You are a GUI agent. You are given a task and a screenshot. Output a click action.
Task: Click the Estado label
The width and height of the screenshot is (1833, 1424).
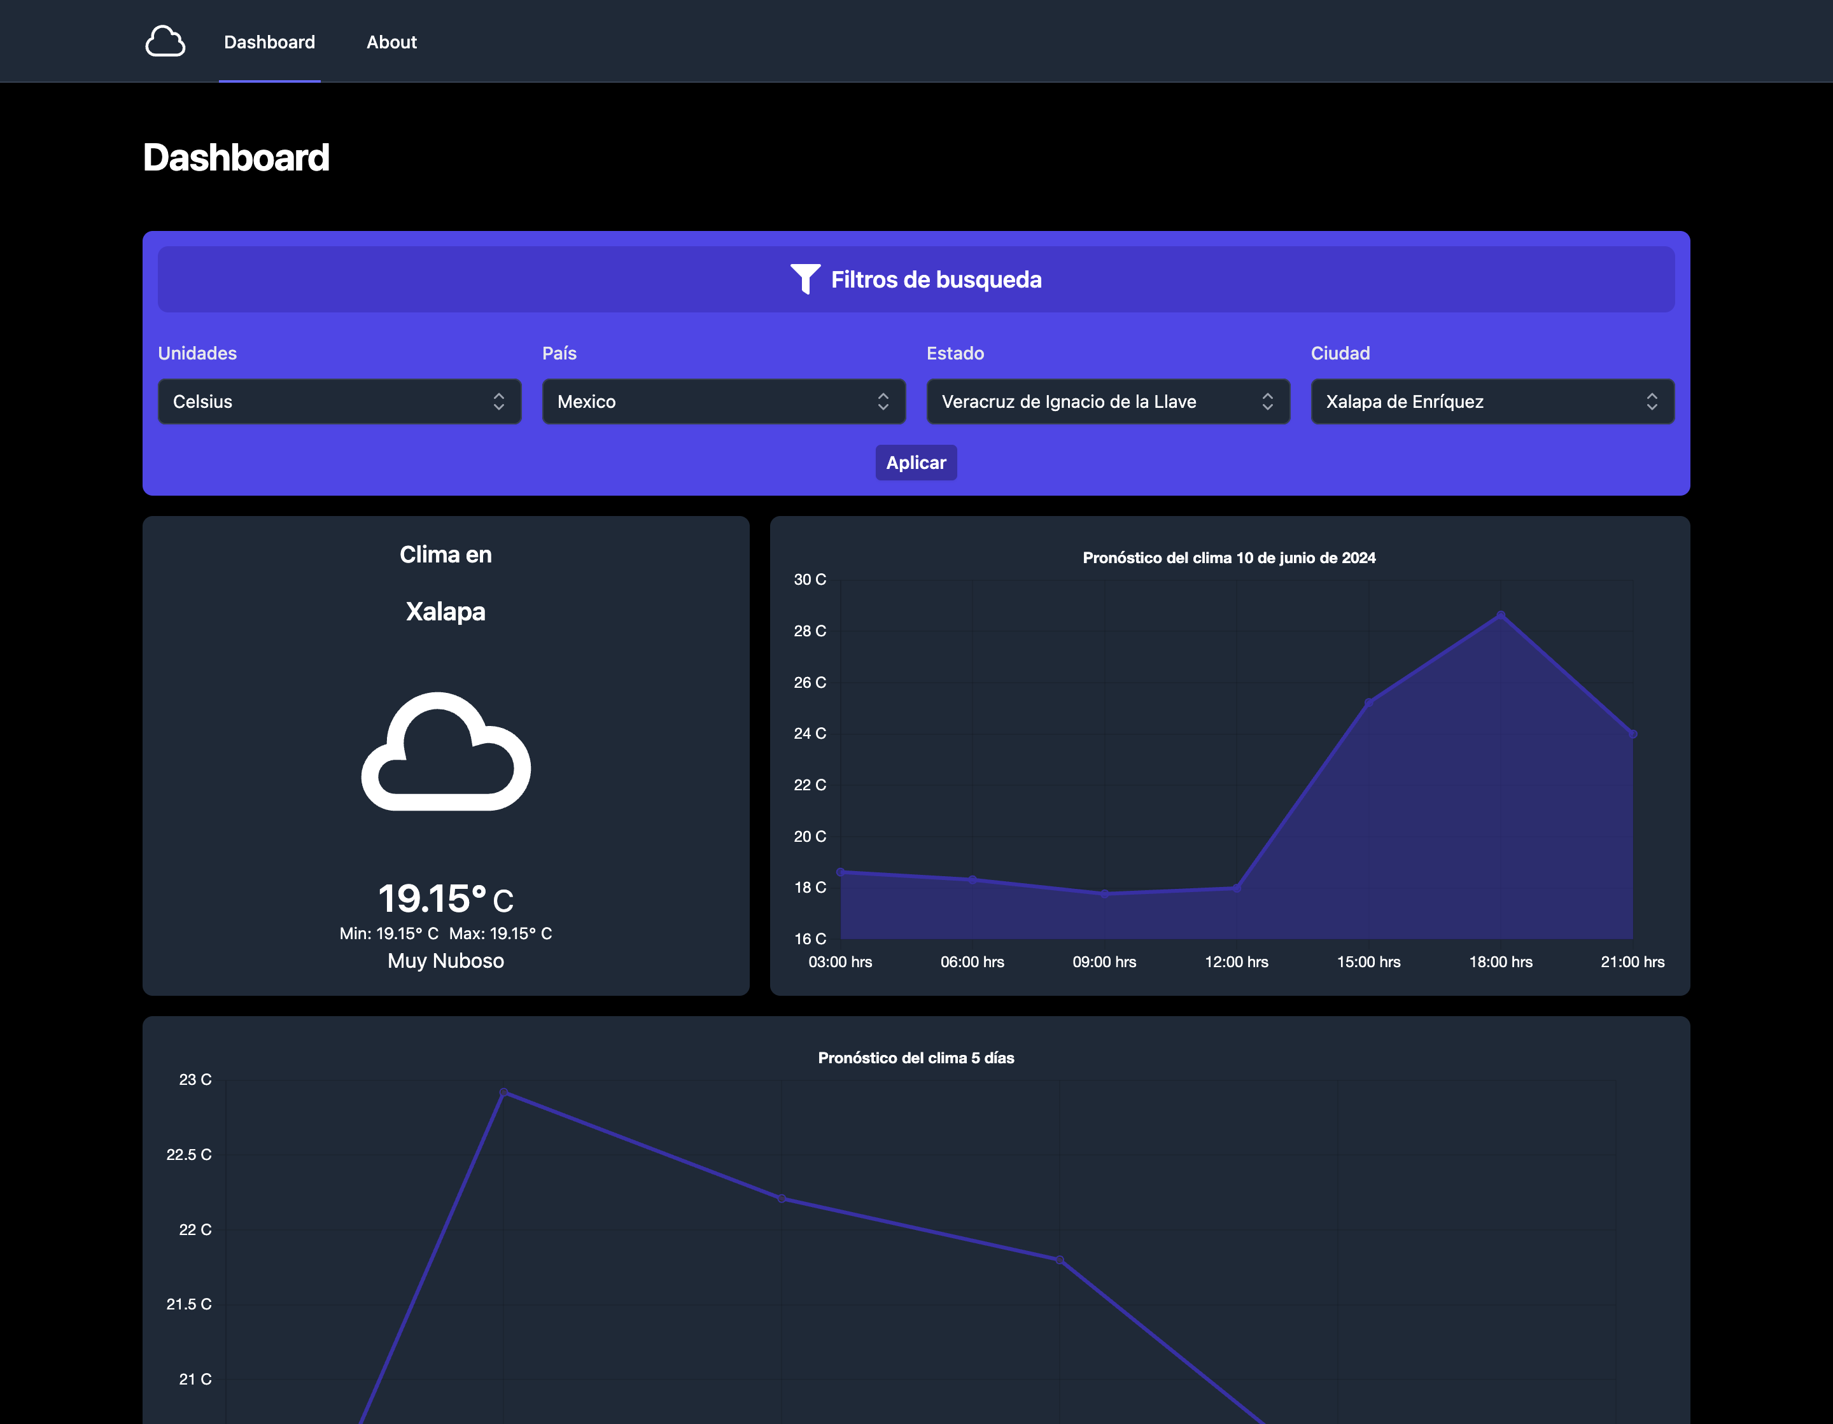pyautogui.click(x=955, y=353)
